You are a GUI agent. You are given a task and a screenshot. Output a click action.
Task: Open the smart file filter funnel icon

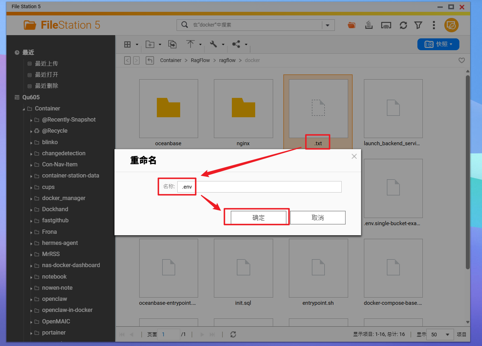418,25
